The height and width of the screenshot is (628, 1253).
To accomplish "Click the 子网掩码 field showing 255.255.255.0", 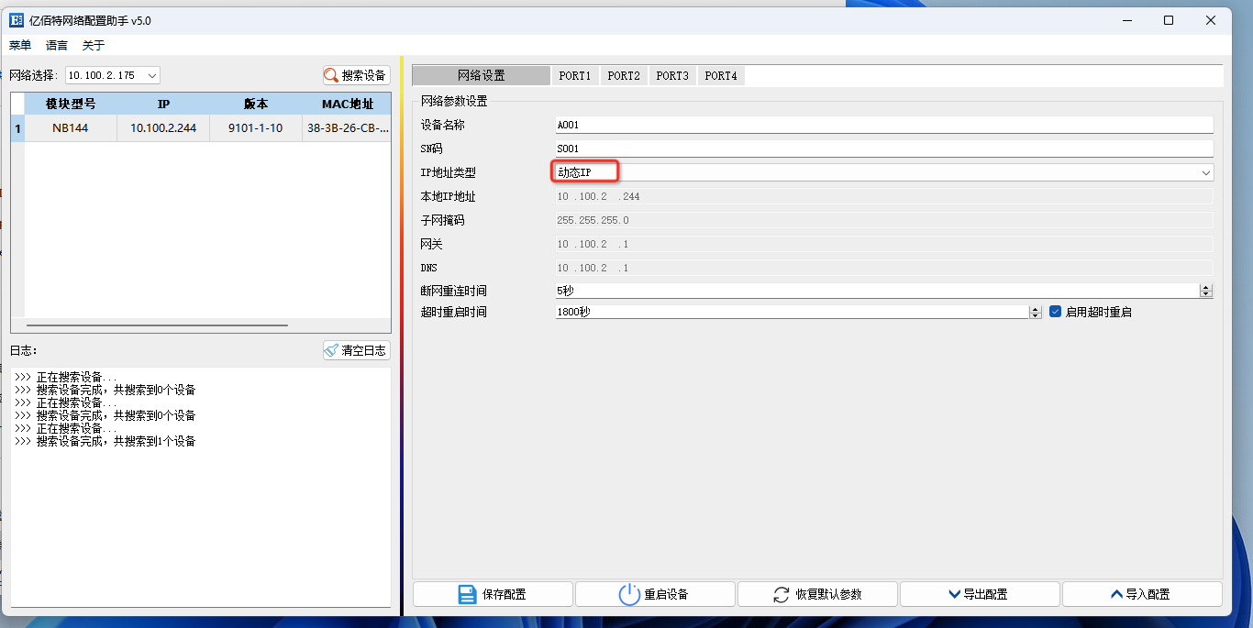I will click(884, 220).
